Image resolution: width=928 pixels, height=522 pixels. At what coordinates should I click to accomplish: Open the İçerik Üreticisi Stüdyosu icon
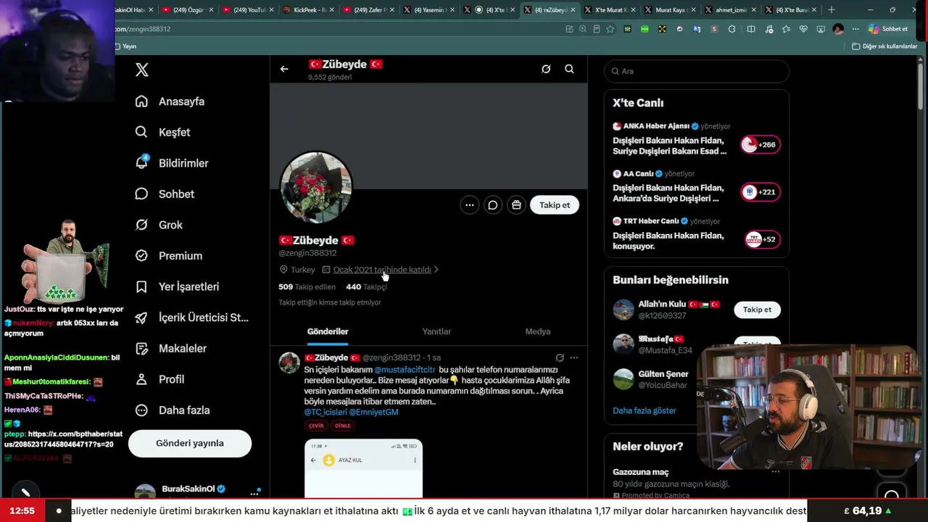point(142,318)
